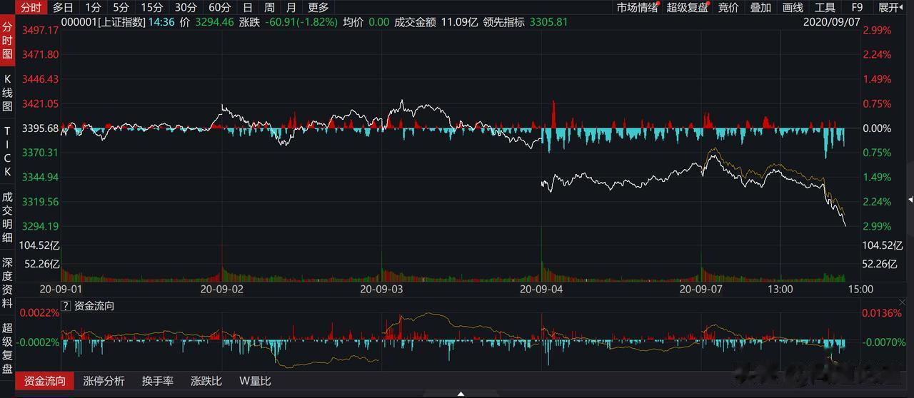Open 超级复盘 in the top toolbar

(x=688, y=8)
